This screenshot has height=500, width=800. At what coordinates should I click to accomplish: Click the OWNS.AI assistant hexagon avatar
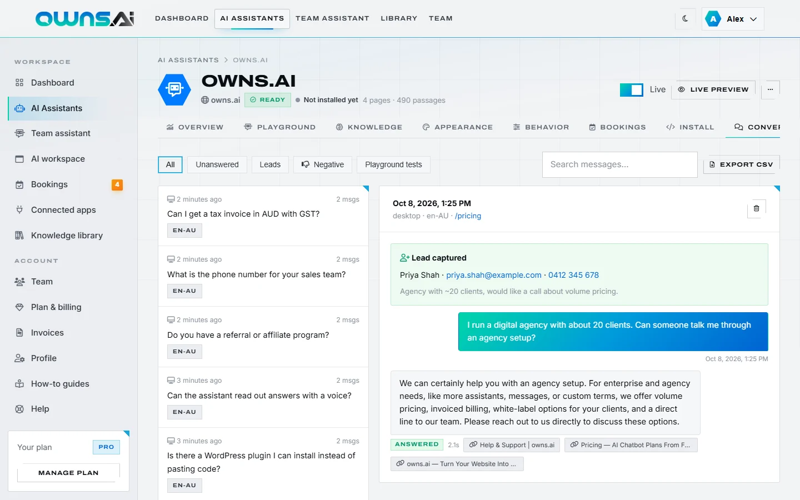pos(174,89)
